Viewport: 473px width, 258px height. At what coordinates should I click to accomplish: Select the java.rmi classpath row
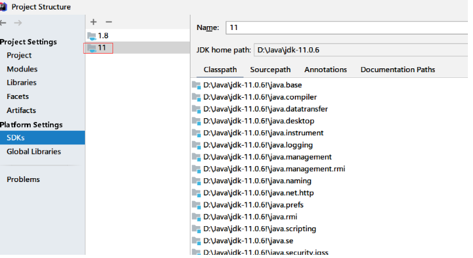pyautogui.click(x=330, y=217)
